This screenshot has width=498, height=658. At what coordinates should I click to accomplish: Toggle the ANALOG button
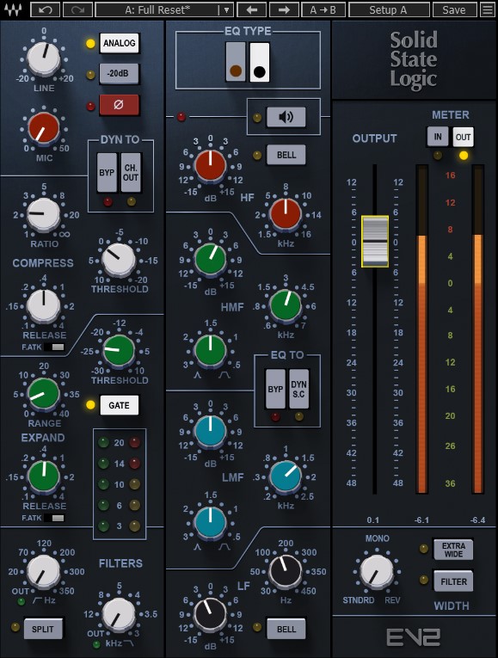[120, 43]
